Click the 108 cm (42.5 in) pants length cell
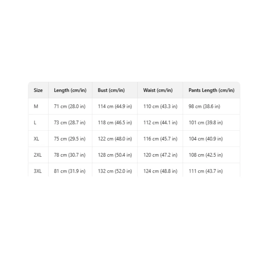The width and height of the screenshot is (258, 258). point(206,155)
